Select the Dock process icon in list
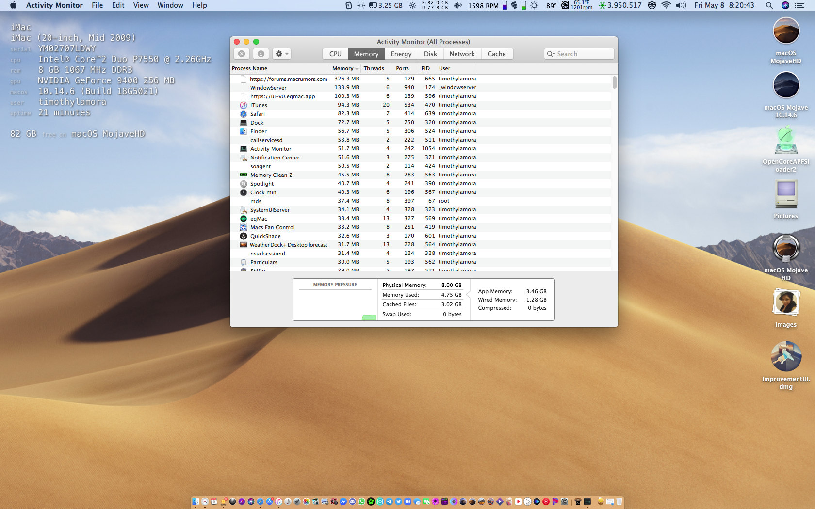The height and width of the screenshot is (509, 815). coord(244,123)
